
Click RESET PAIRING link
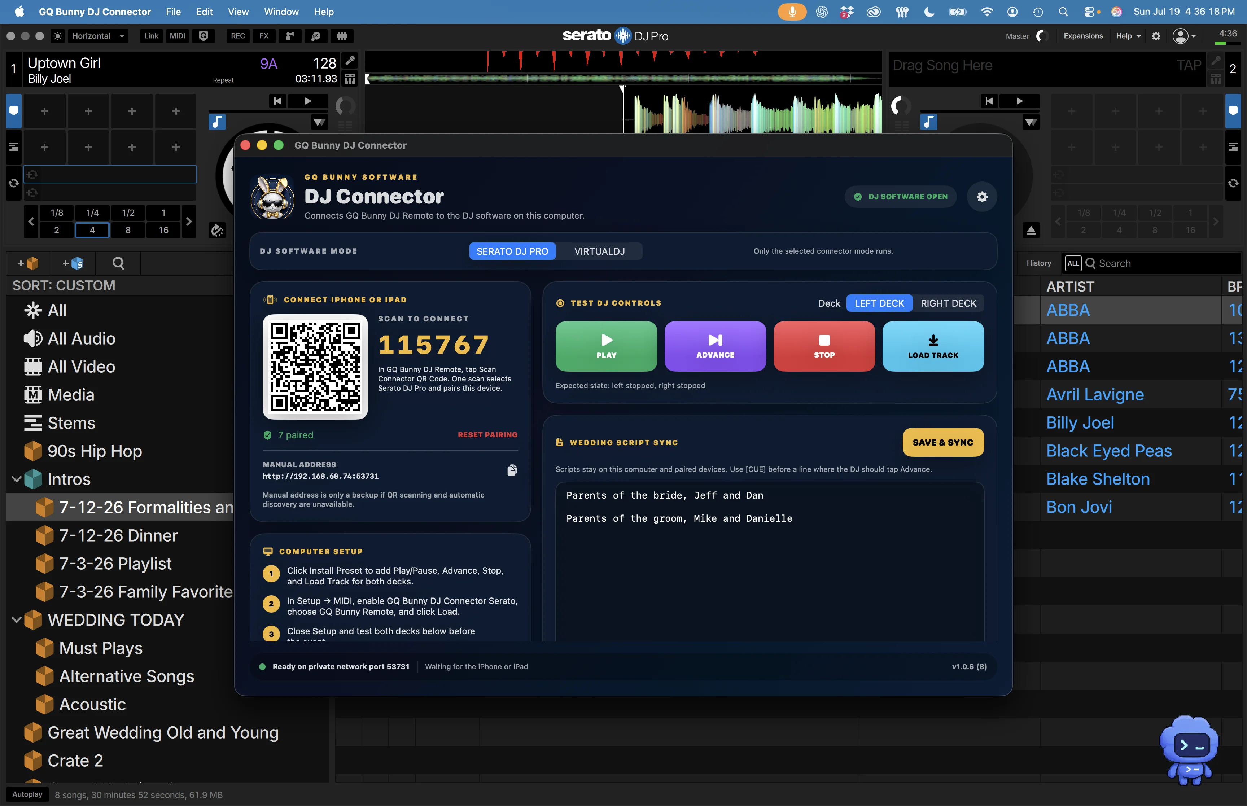pyautogui.click(x=487, y=435)
